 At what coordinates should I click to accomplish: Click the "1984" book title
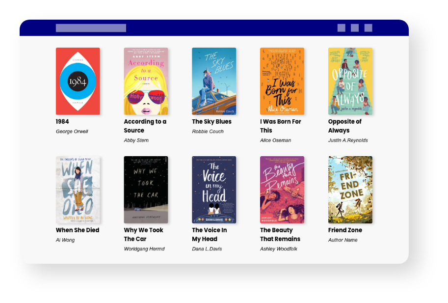coord(62,121)
